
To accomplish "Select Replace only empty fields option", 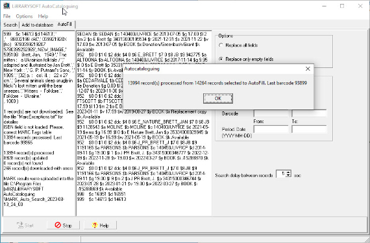I will pyautogui.click(x=246, y=59).
